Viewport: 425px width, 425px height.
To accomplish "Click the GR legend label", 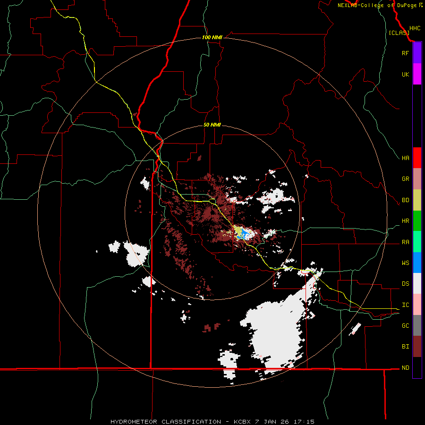I will pyautogui.click(x=405, y=179).
